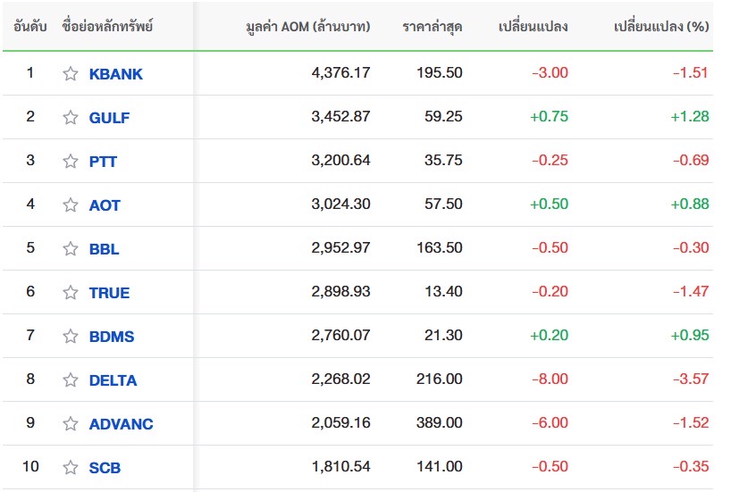
Task: Open the GULF stock page
Action: 109,118
